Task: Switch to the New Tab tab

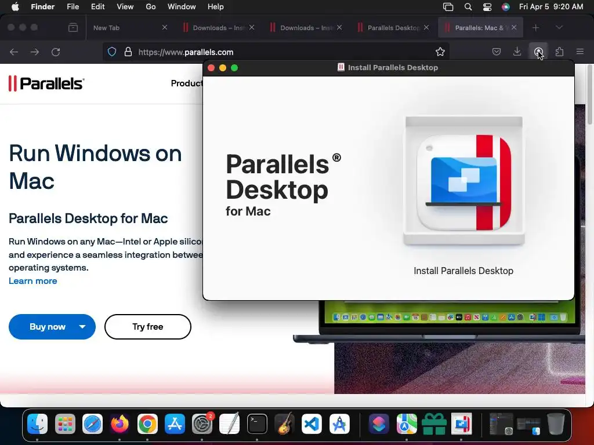Action: point(129,28)
